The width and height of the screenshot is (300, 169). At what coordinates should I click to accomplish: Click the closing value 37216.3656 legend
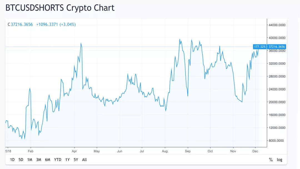22,24
